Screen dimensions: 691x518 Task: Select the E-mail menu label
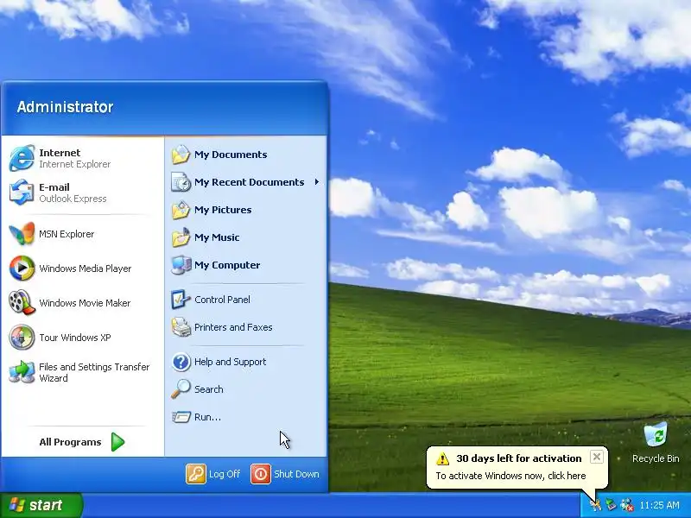[54, 187]
